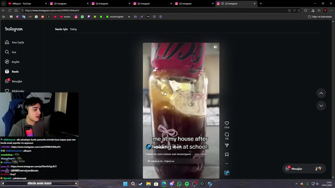Click the GÜNLÜK ABONE HEDEFI progress bar
This screenshot has width=335, height=188.
click(39, 184)
